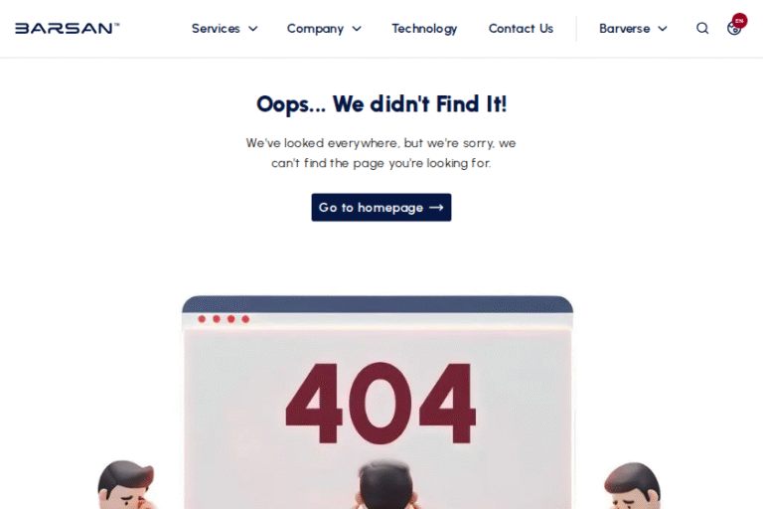Select the red EN language badge

point(739,21)
